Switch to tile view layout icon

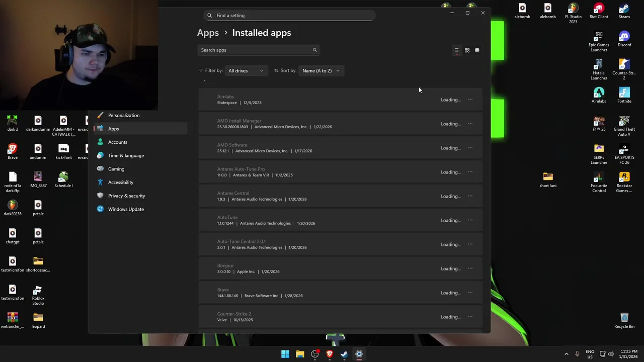click(x=477, y=50)
